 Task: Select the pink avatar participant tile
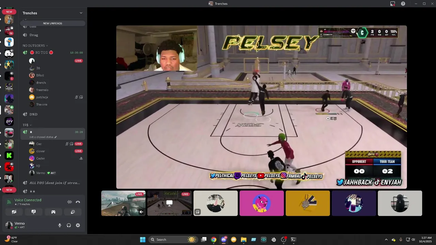[262, 203]
